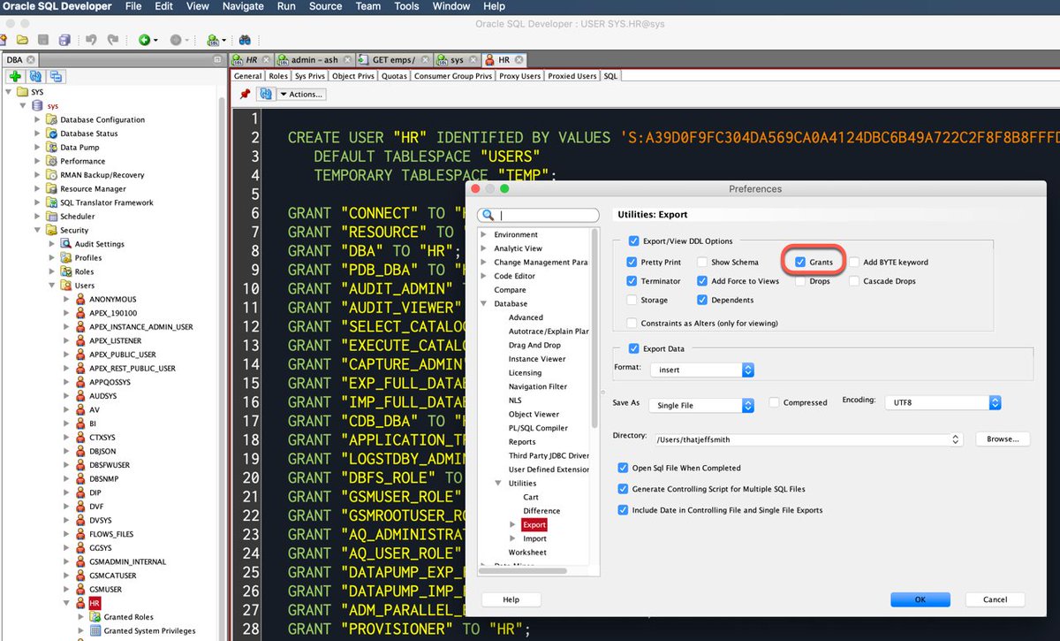
Task: Select the Database Status node icon
Action: pyautogui.click(x=51, y=134)
